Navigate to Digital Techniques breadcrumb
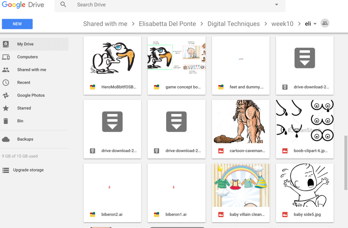The width and height of the screenshot is (348, 228). (x=234, y=24)
